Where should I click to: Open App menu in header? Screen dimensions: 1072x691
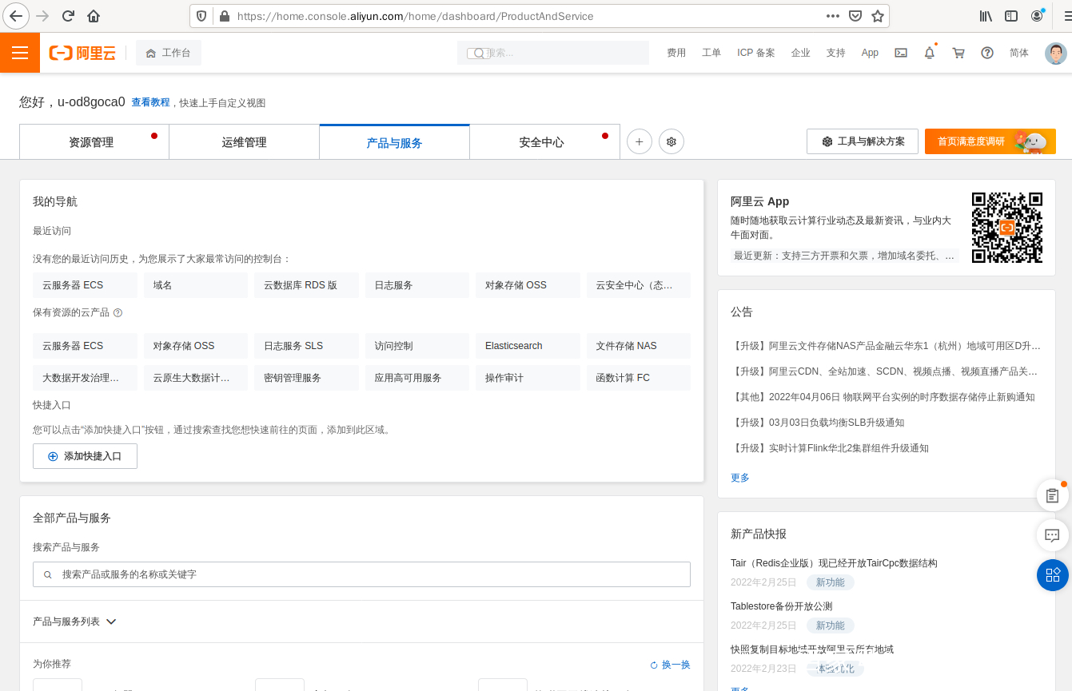870,53
